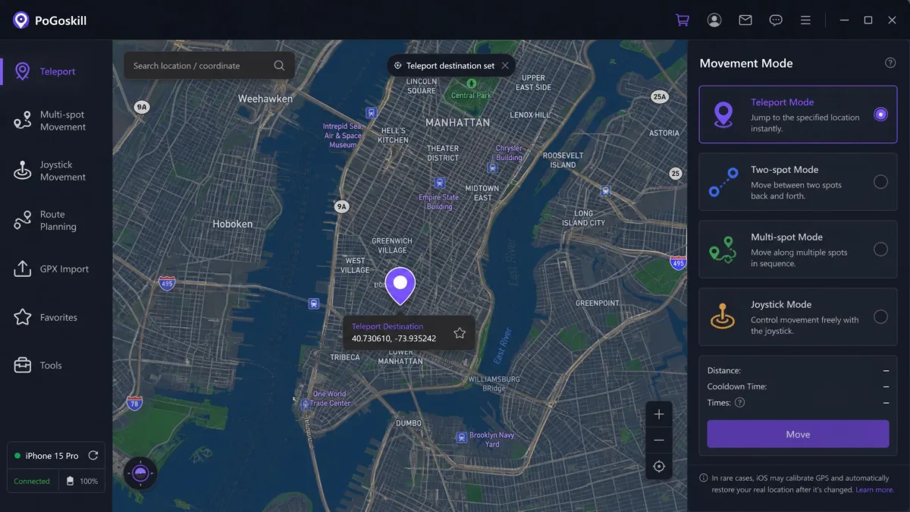Close the Teleport destination set notification
The image size is (910, 512).
[505, 66]
